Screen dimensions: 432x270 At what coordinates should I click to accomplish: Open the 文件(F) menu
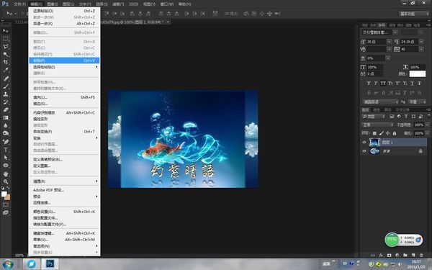[x=19, y=4]
